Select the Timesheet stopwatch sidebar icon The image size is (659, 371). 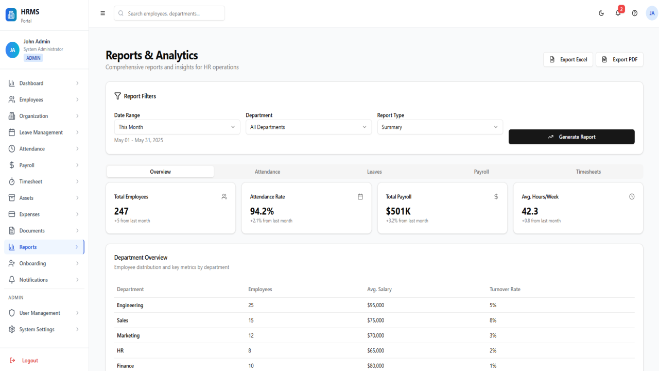point(12,182)
